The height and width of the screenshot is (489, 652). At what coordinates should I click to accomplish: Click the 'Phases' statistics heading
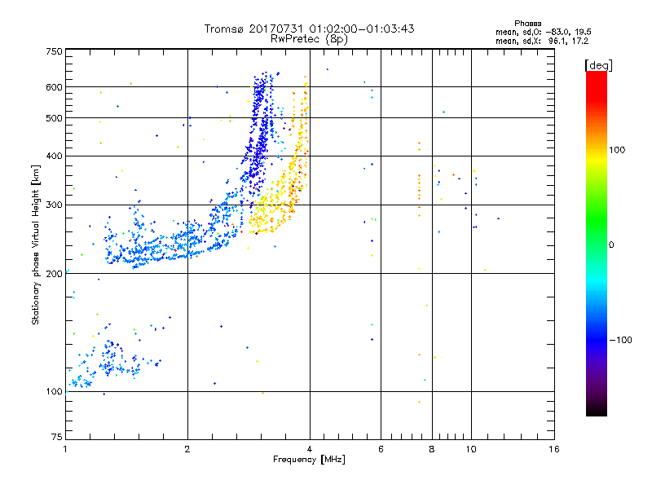click(527, 24)
